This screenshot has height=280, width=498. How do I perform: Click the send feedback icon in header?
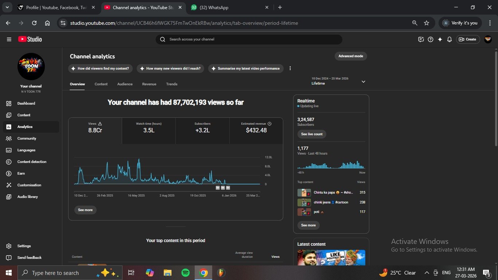[421, 39]
